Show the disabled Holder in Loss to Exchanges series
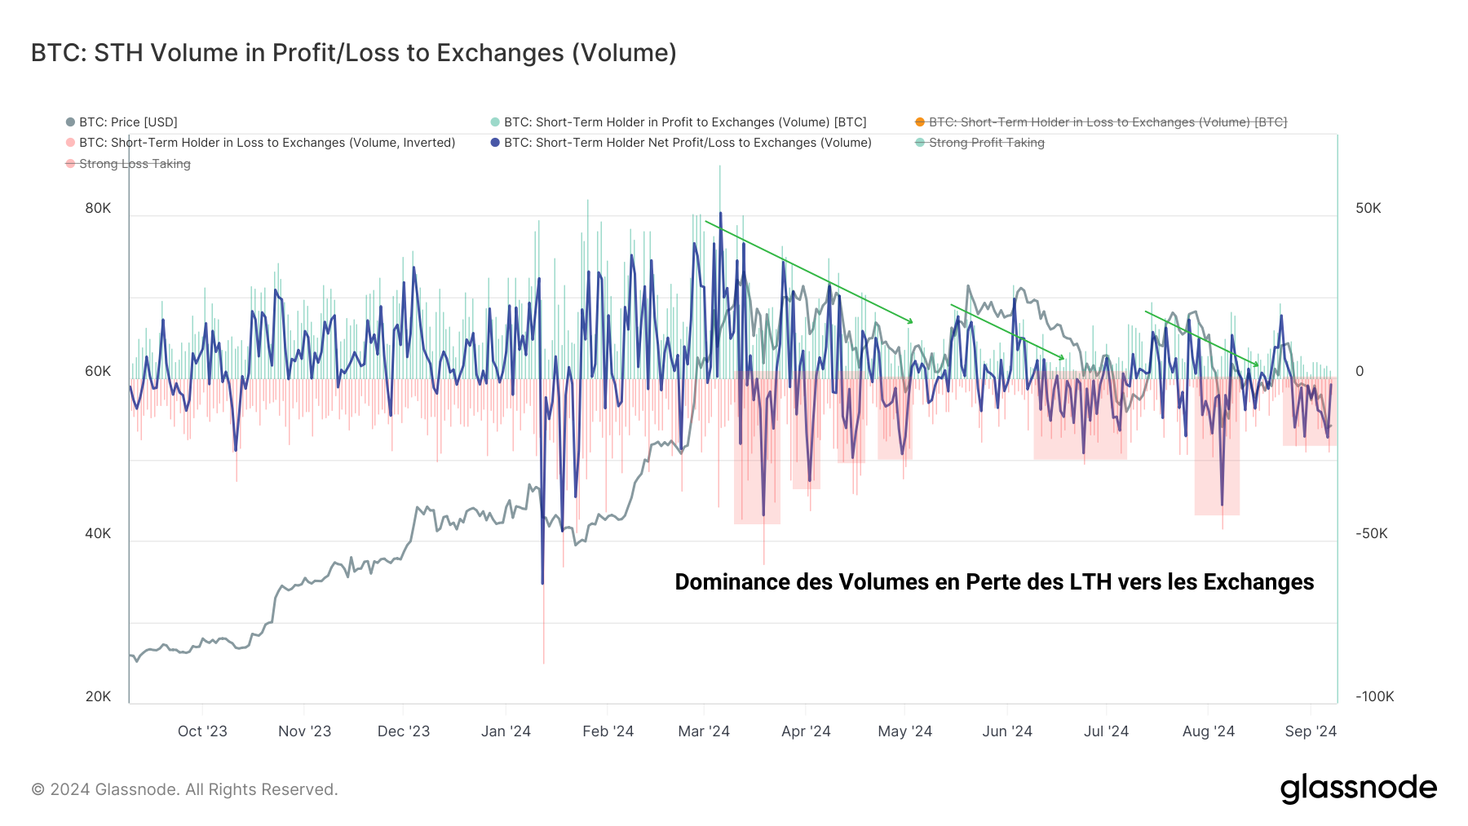The width and height of the screenshot is (1468, 826). tap(1108, 122)
